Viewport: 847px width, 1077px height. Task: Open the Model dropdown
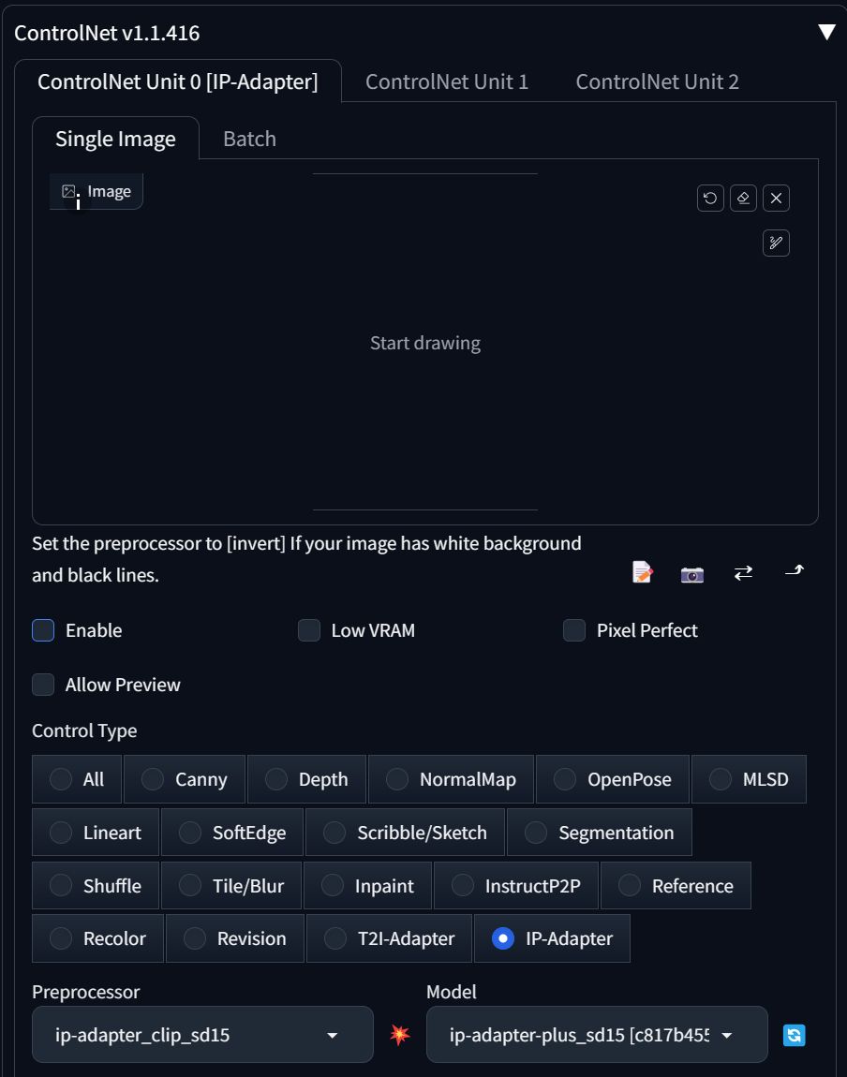pyautogui.click(x=597, y=1035)
